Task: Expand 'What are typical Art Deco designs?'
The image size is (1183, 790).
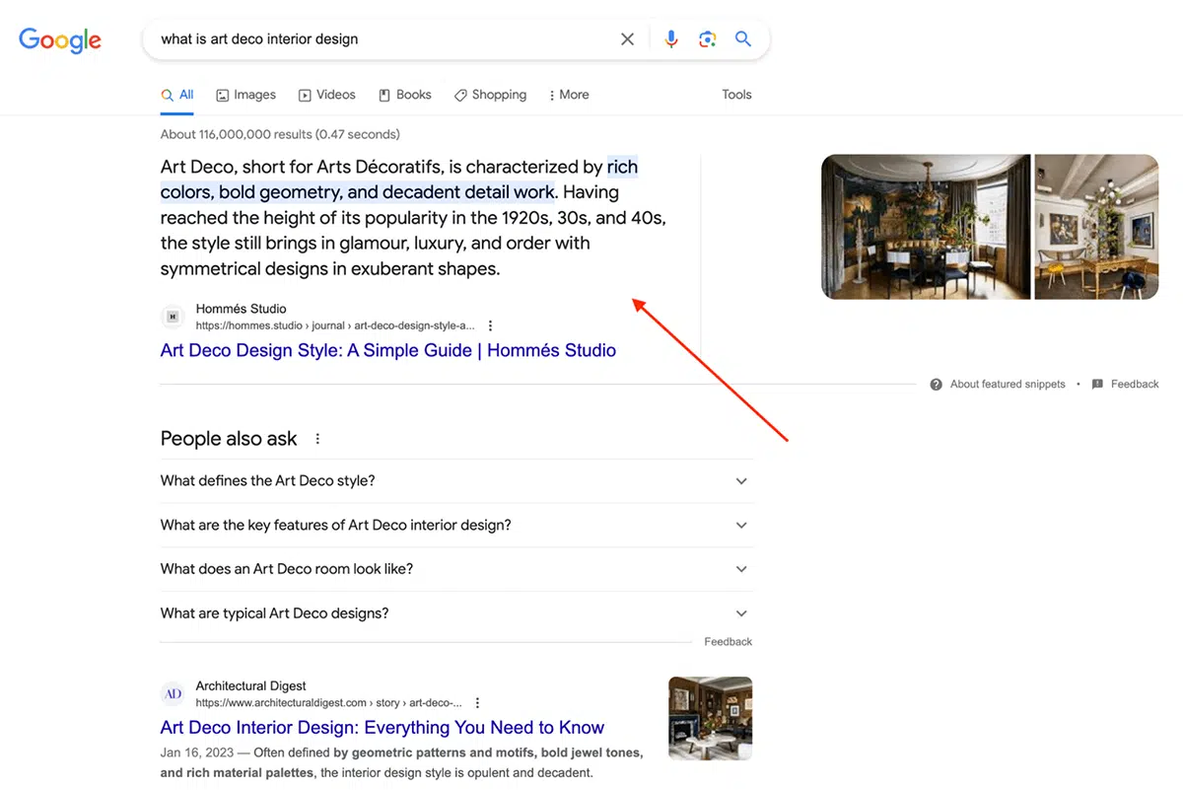Action: [x=456, y=613]
